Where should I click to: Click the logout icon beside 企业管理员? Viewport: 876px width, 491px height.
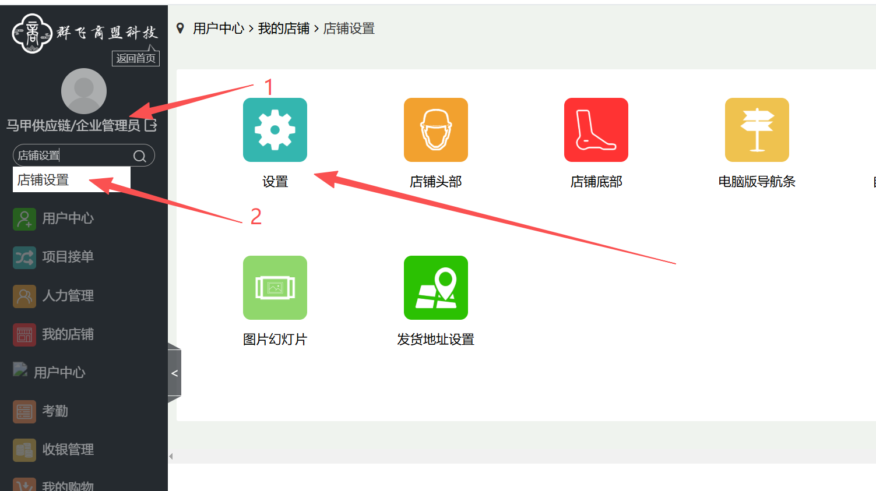[x=151, y=125]
